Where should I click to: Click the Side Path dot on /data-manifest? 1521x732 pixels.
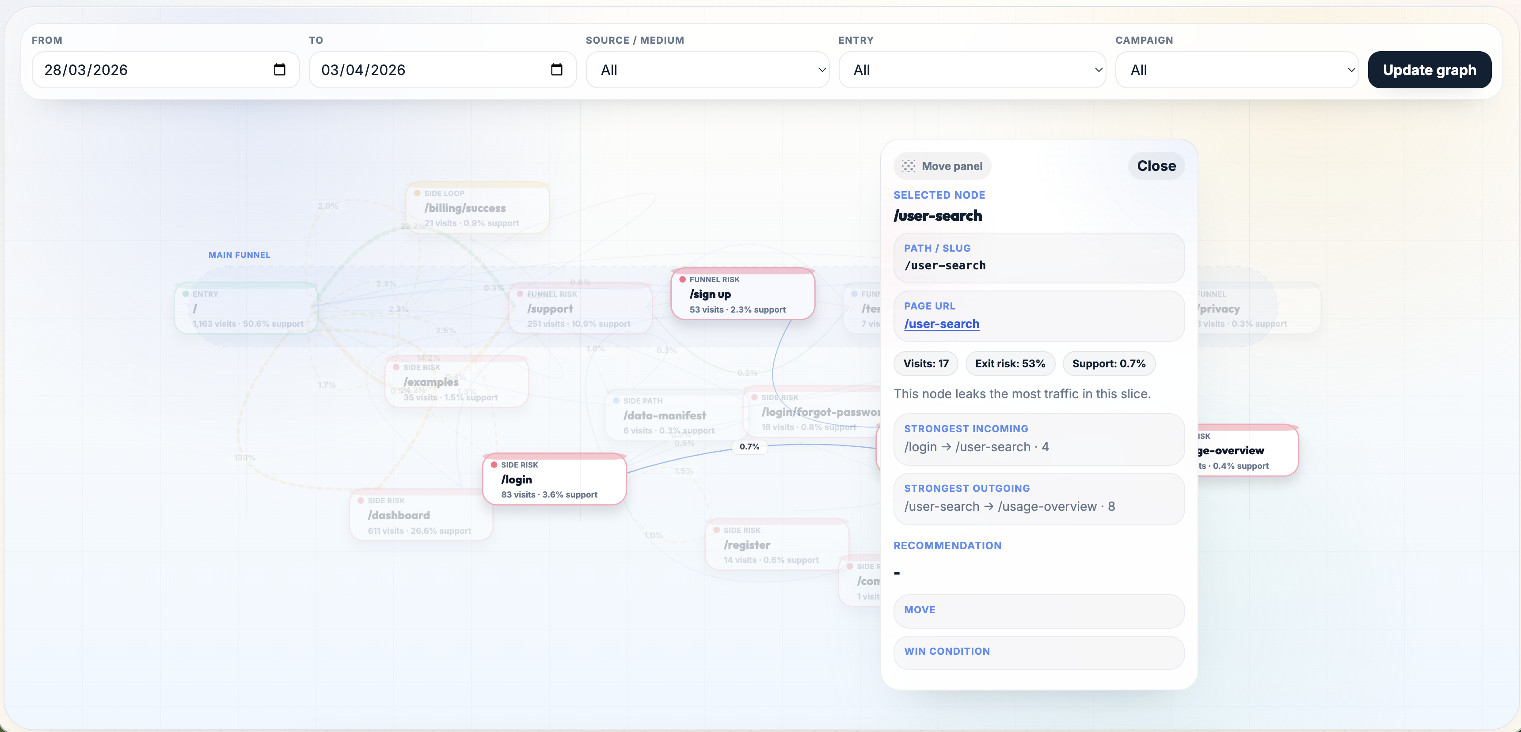(616, 400)
